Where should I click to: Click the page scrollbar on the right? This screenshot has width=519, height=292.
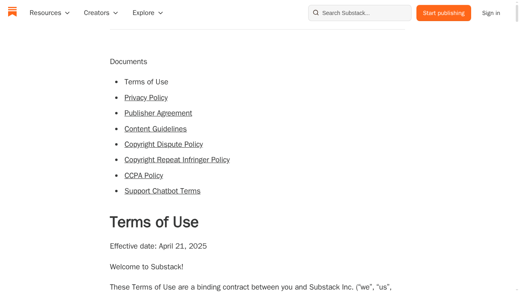pos(516,10)
